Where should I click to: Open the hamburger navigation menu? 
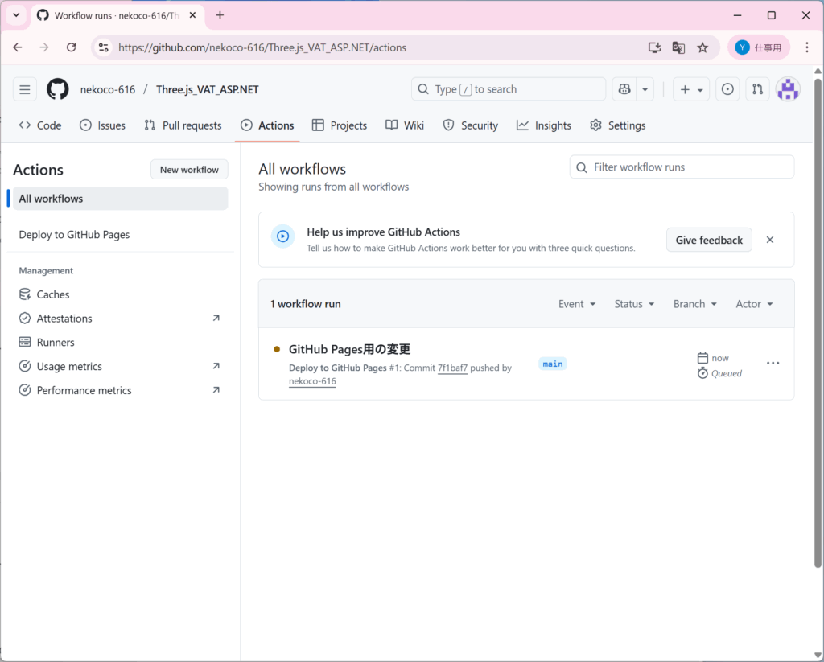point(25,89)
